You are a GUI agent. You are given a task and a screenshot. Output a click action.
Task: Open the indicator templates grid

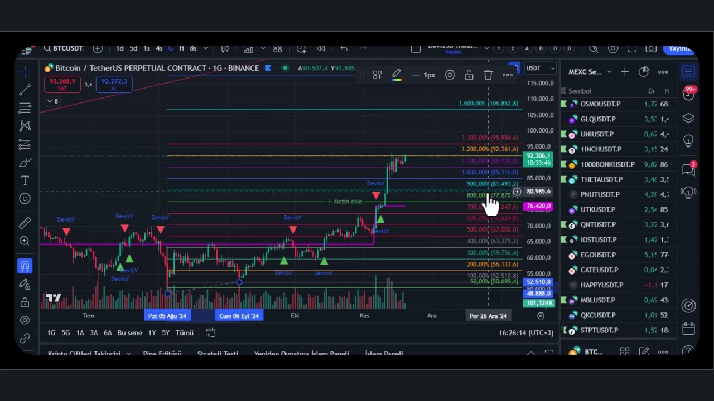click(277, 48)
